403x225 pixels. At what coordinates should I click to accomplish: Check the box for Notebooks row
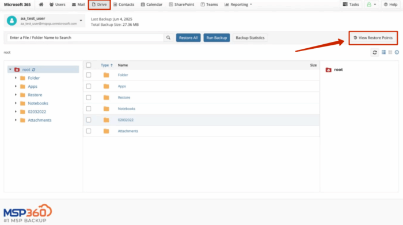tap(89, 108)
